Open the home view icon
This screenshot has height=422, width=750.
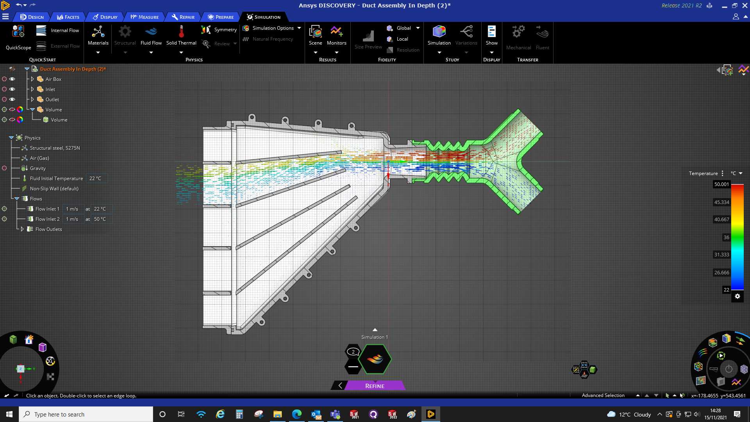coord(29,340)
